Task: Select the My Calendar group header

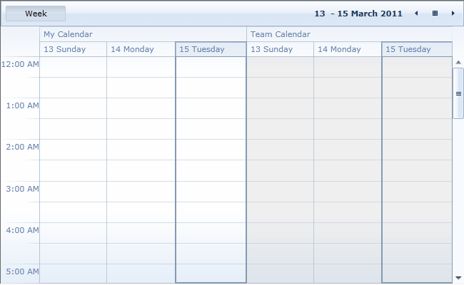Action: (x=143, y=34)
